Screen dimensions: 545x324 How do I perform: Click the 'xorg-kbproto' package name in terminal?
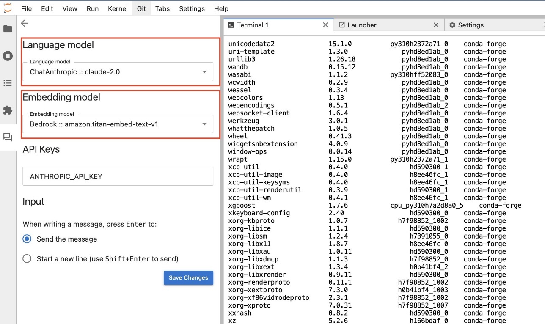(251, 221)
